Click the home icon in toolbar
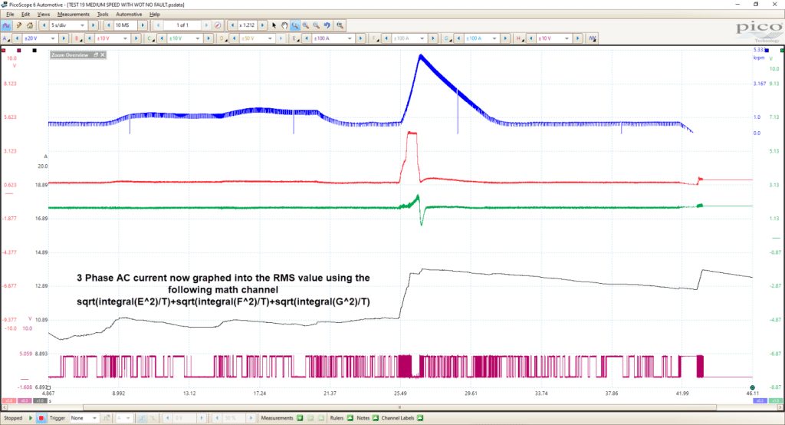 point(30,25)
